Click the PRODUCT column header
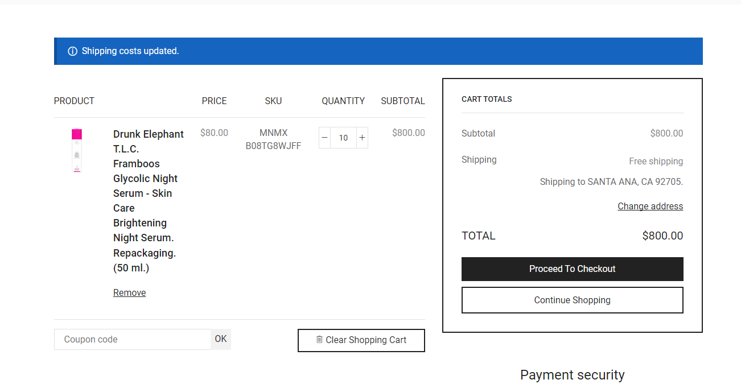 [x=74, y=101]
